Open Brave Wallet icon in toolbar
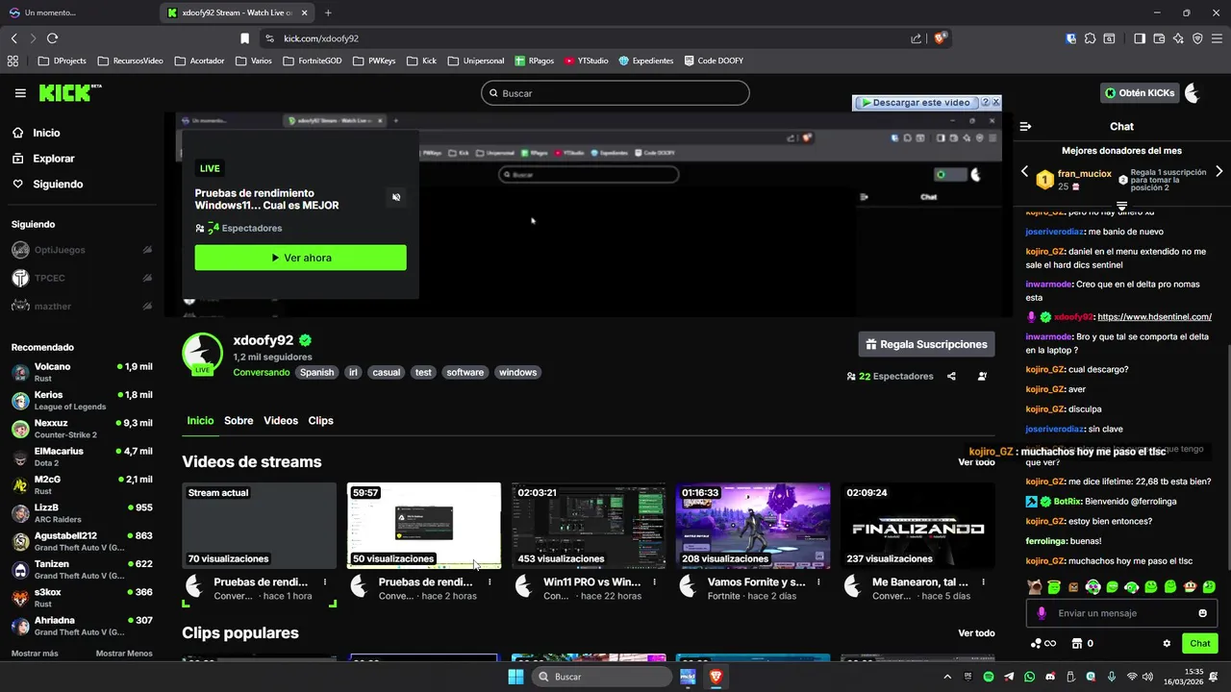Screen dimensions: 1231x692 (1159, 38)
